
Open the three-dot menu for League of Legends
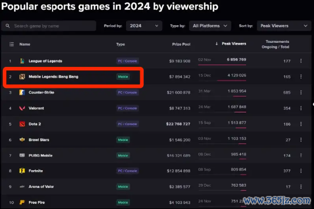tap(301, 61)
